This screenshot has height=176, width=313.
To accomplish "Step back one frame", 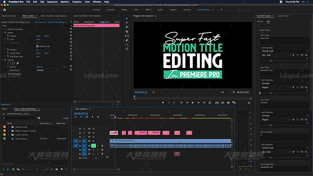I will (187, 102).
